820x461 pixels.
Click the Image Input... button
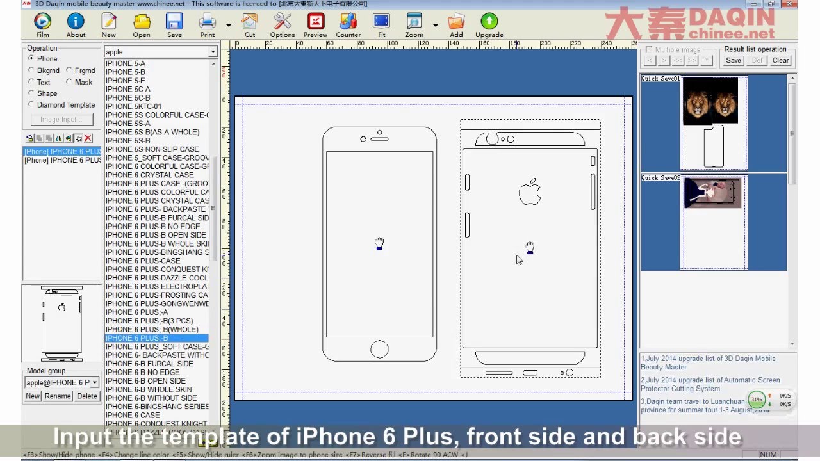[x=62, y=119]
